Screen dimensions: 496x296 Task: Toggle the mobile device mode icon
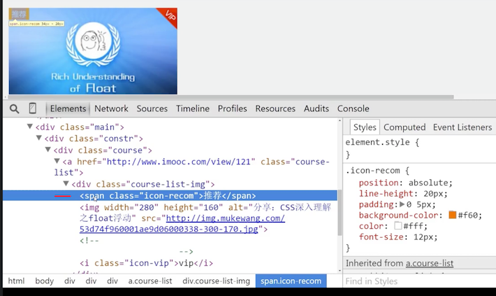tap(32, 108)
